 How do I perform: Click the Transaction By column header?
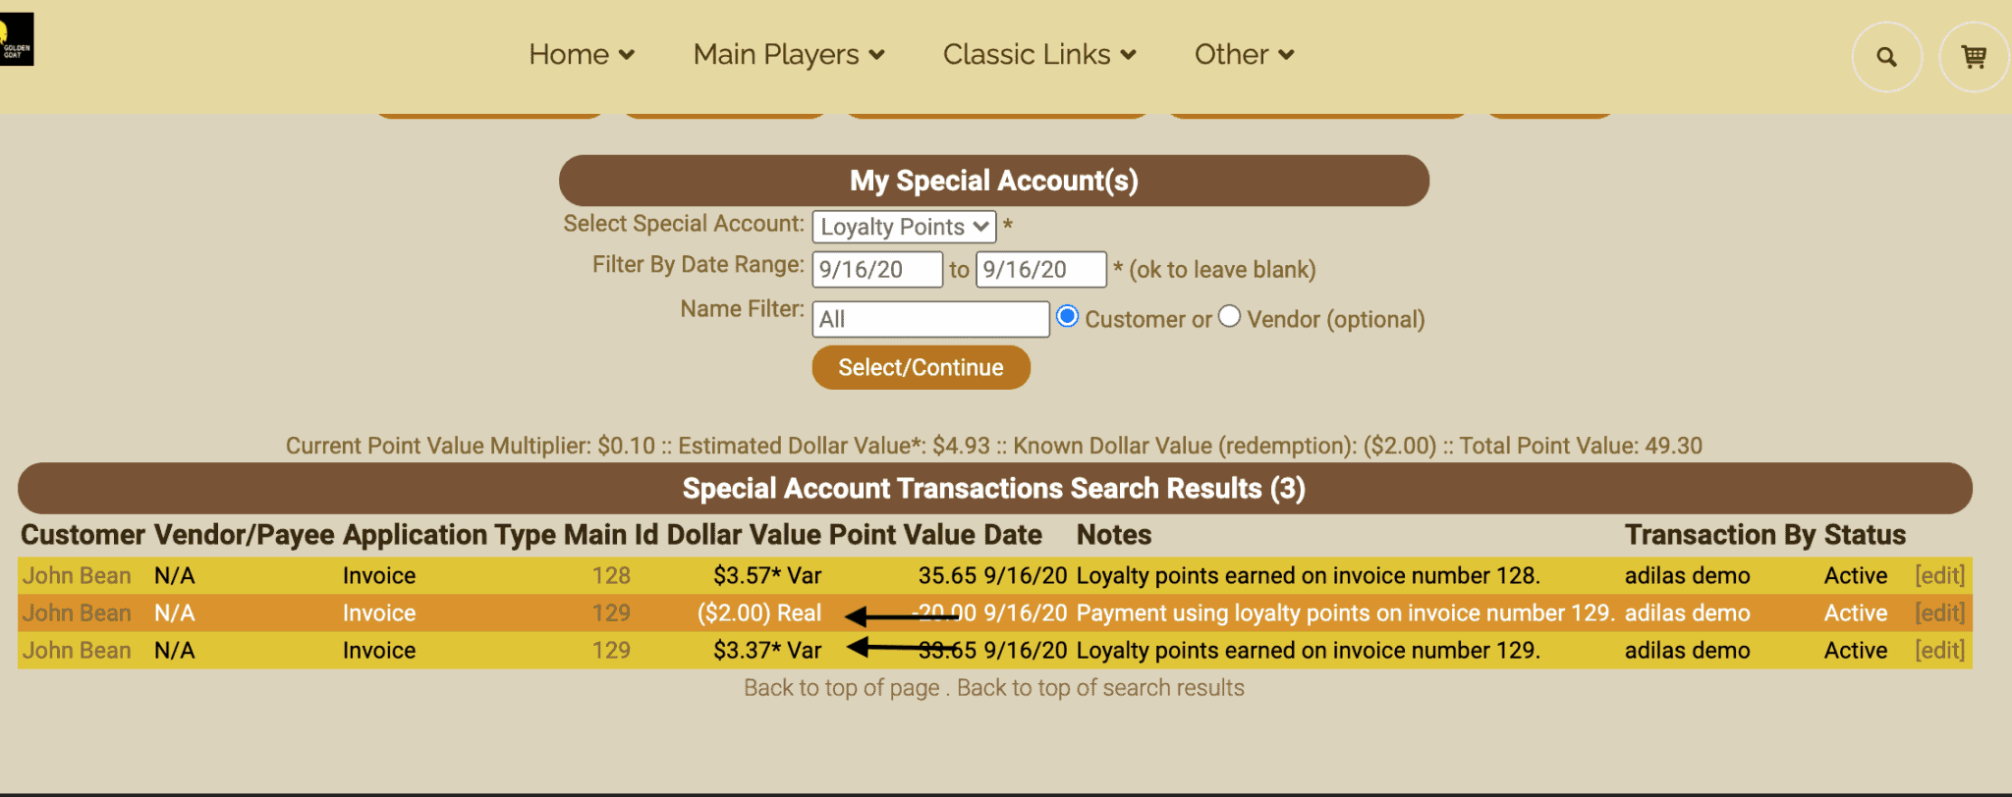pos(1720,535)
